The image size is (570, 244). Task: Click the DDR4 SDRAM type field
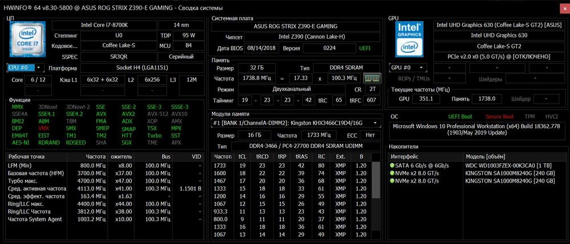[x=347, y=68]
